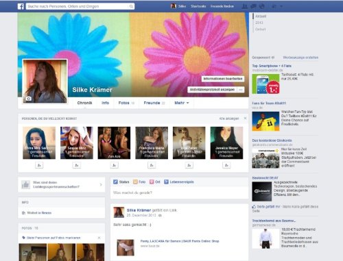
Task: Open notifications globe icon
Action: tap(262, 6)
